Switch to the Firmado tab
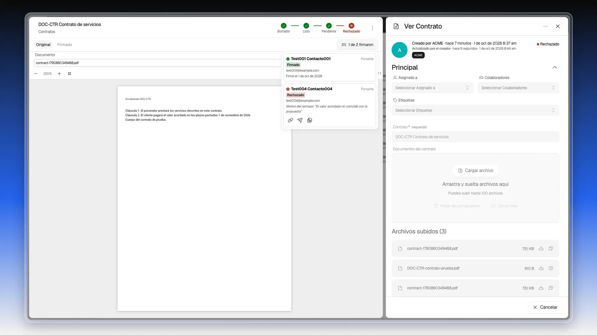The width and height of the screenshot is (597, 335). 65,45
